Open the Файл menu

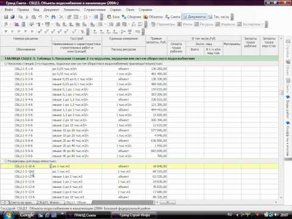pos(9,10)
